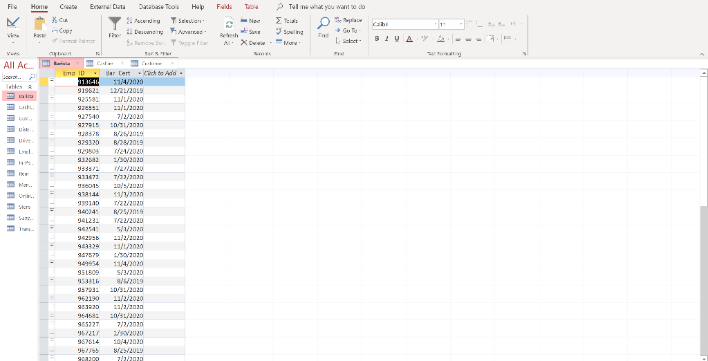The image size is (708, 361).
Task: Open the Replace tool
Action: [x=348, y=20]
